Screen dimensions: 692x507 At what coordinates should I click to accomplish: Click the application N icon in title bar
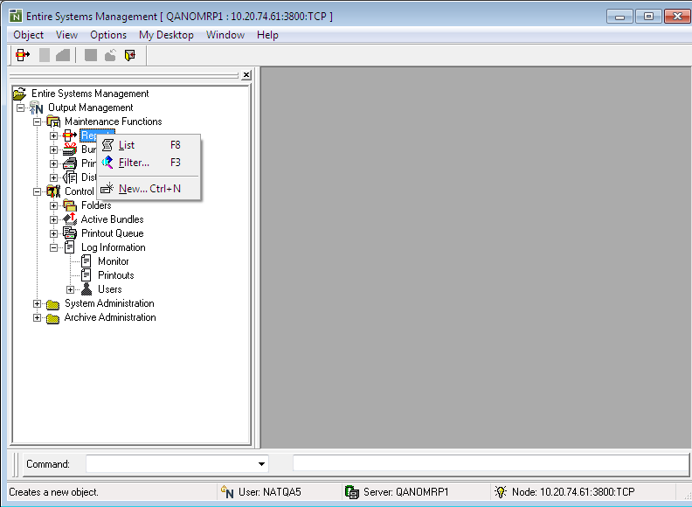coord(16,17)
